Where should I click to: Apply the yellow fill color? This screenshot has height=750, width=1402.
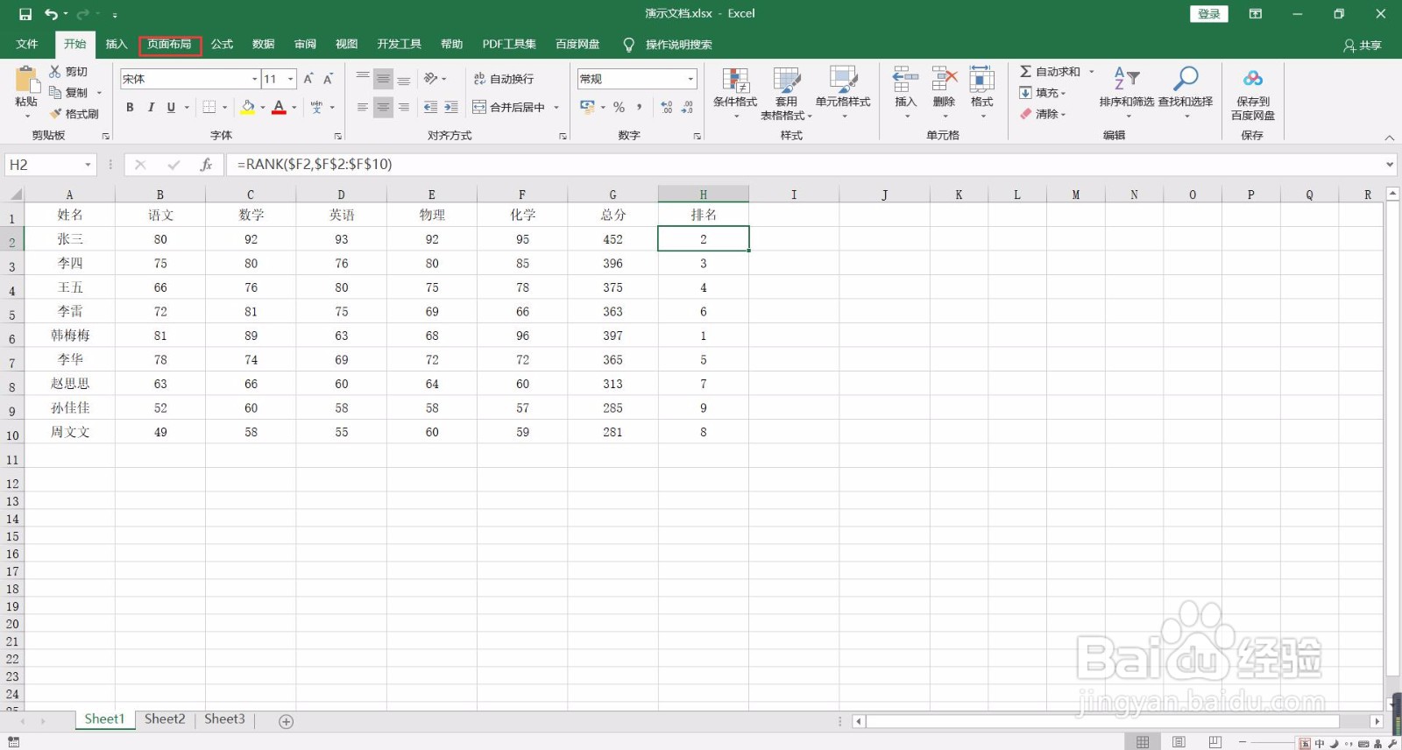coord(248,107)
